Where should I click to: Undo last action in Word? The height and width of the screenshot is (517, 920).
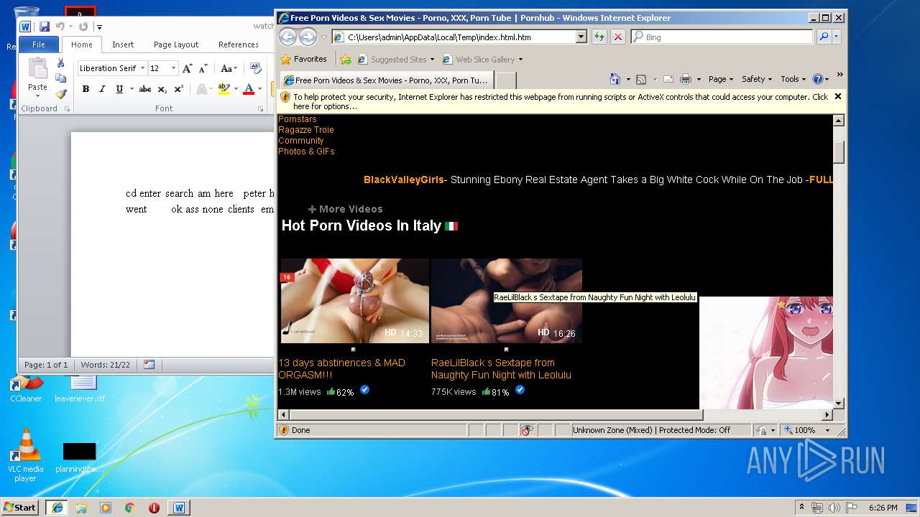(x=60, y=27)
